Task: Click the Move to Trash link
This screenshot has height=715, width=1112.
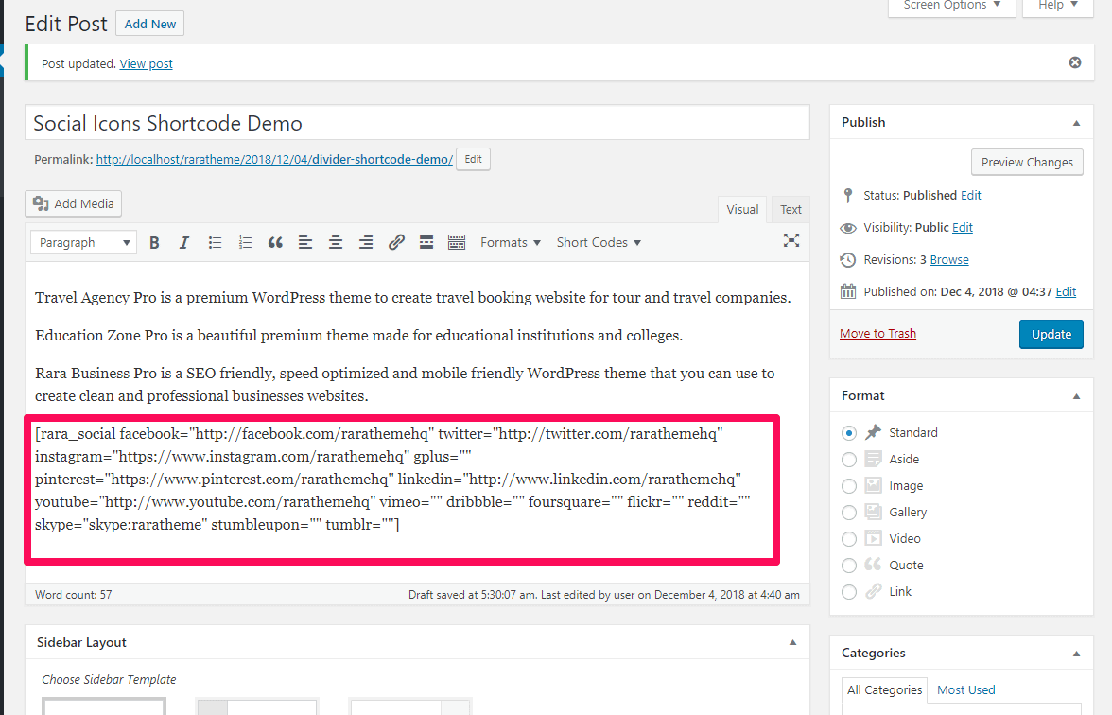Action: tap(877, 334)
